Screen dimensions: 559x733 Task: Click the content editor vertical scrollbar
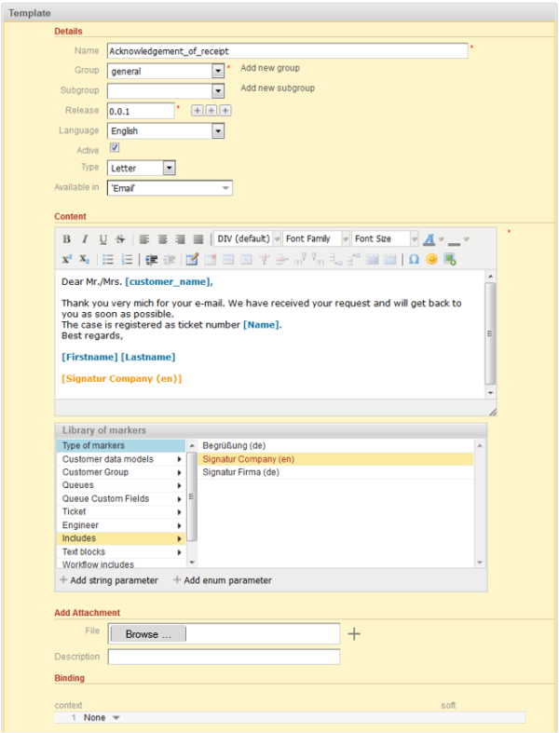click(x=490, y=334)
